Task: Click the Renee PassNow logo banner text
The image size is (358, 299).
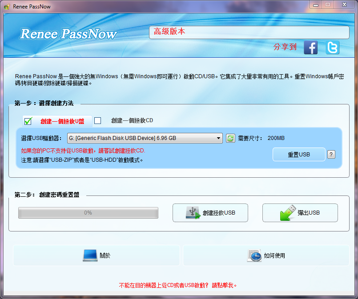Action: (68, 34)
